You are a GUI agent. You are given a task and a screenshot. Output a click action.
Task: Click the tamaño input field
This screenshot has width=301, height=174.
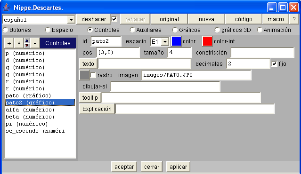click(x=179, y=53)
